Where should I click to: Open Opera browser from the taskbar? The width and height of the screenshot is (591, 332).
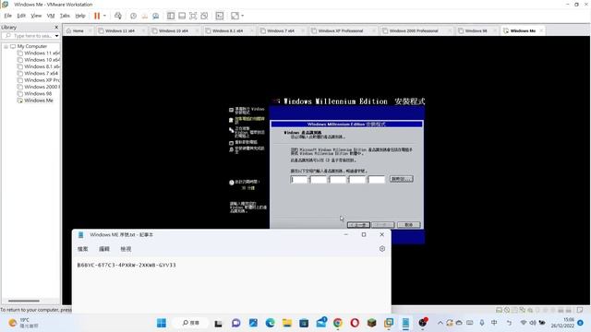pyautogui.click(x=355, y=323)
